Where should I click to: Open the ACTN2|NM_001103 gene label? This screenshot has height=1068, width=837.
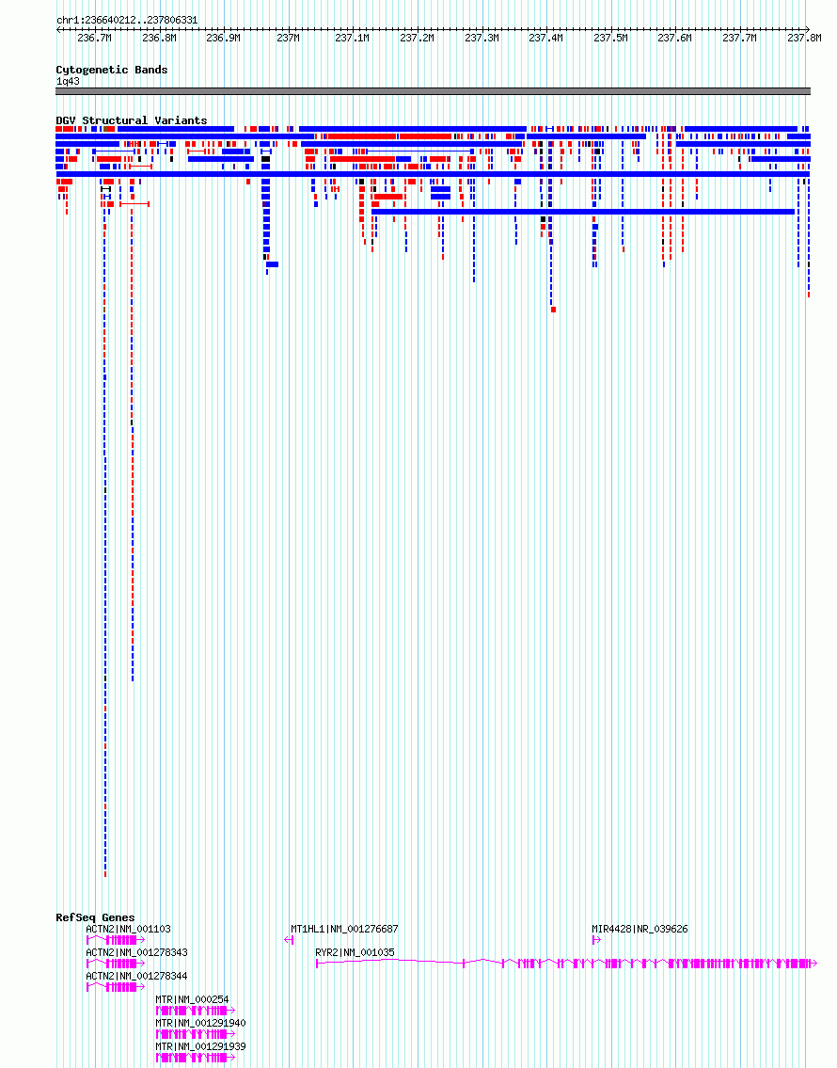pos(128,929)
